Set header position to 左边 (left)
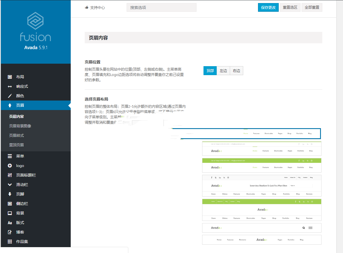343x253 pixels. click(223, 71)
